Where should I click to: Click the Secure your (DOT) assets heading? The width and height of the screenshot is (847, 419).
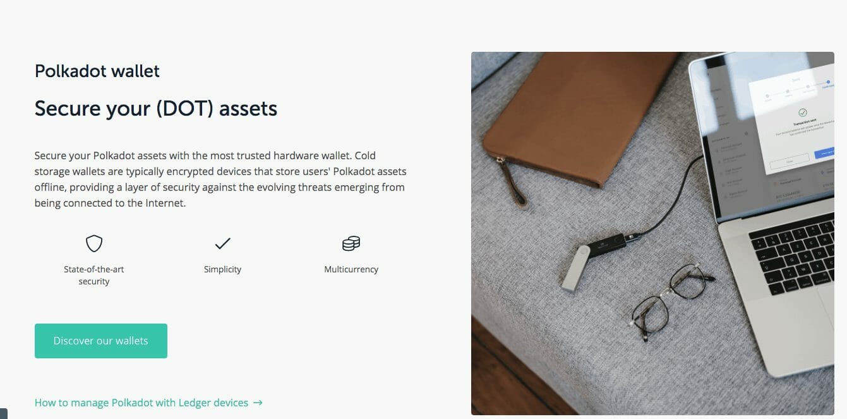(156, 108)
